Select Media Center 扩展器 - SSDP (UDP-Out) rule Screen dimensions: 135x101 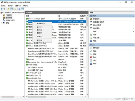(43, 89)
